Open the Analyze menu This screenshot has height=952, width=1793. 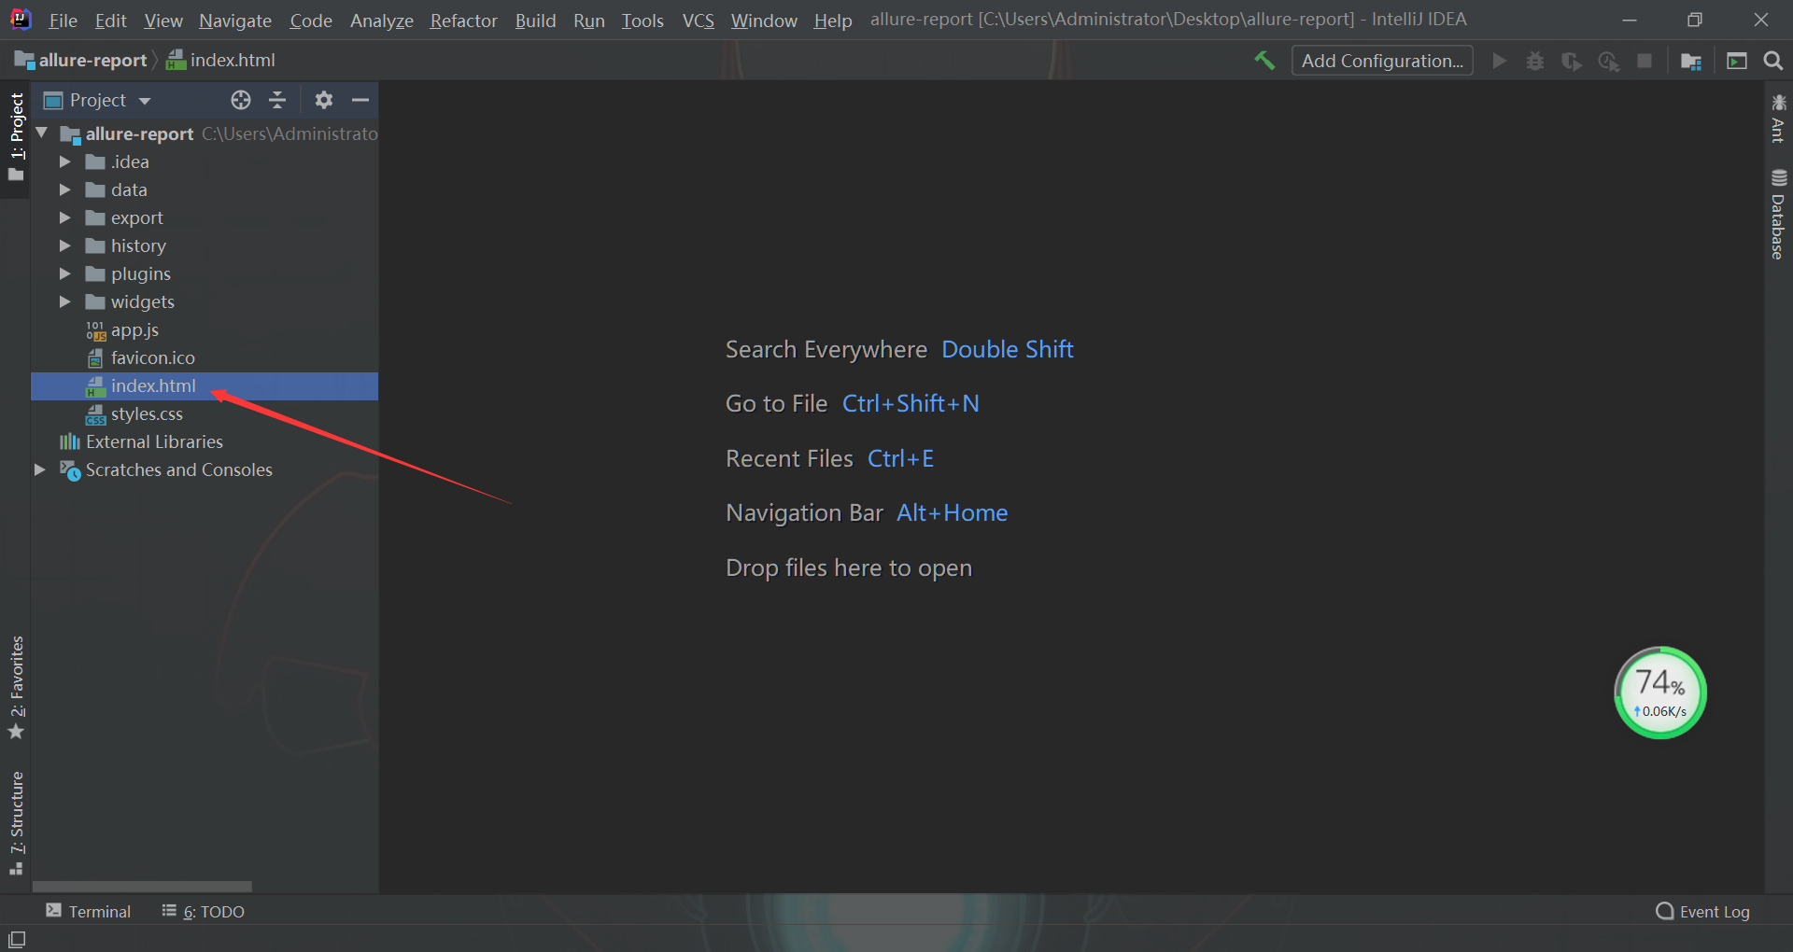pyautogui.click(x=382, y=20)
